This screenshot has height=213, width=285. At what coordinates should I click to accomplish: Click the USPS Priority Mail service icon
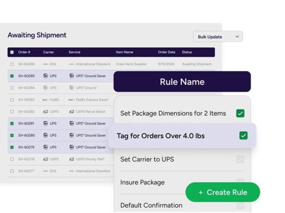(72, 159)
